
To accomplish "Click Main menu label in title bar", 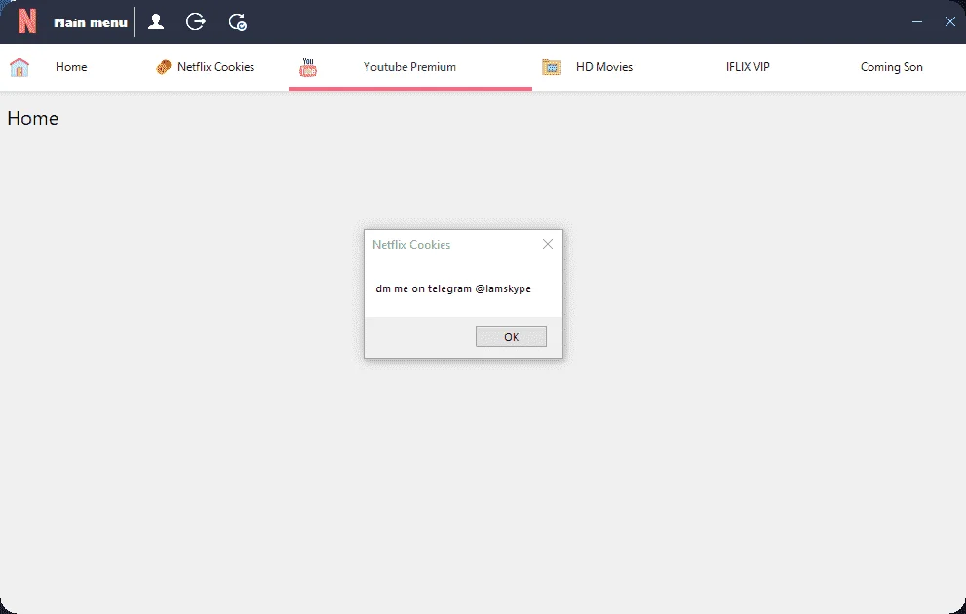I will [91, 22].
